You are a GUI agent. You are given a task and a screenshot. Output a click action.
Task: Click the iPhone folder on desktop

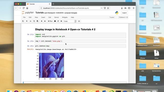pyautogui.click(x=143, y=54)
